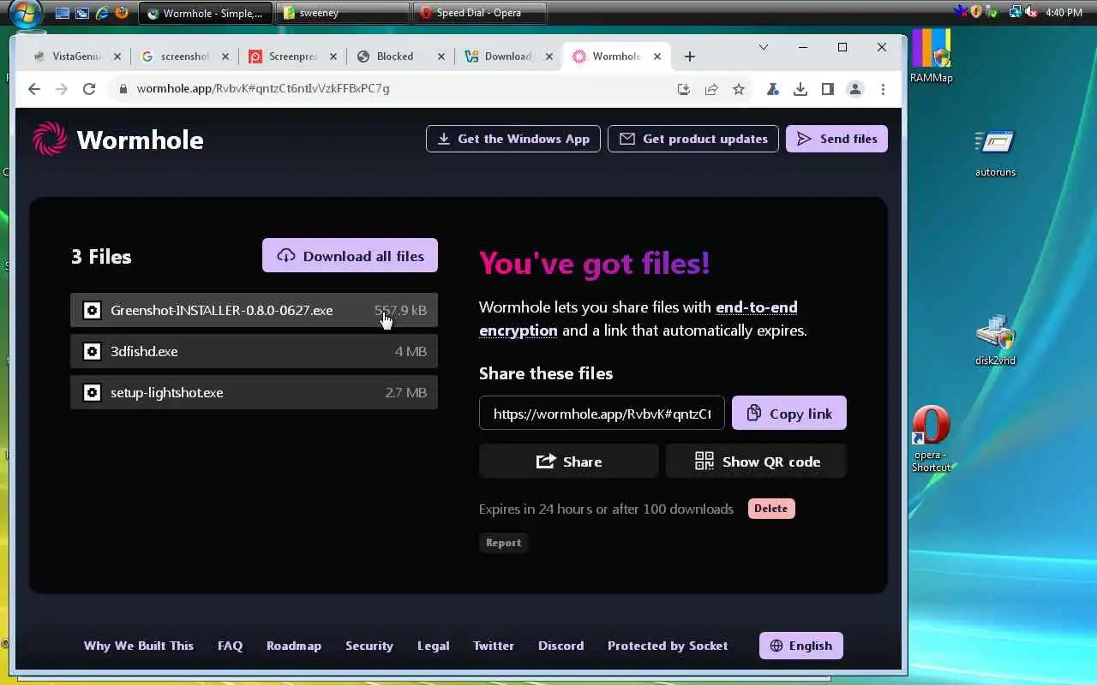This screenshot has height=685, width=1097.
Task: Open the disk2vhd desktop icon
Action: (995, 341)
